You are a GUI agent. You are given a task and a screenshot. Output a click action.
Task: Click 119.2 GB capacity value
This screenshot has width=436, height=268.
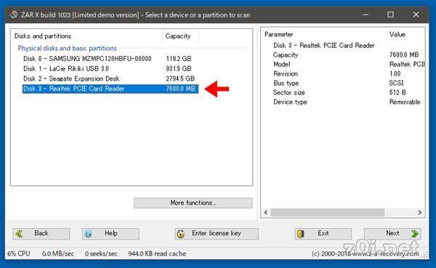(179, 59)
